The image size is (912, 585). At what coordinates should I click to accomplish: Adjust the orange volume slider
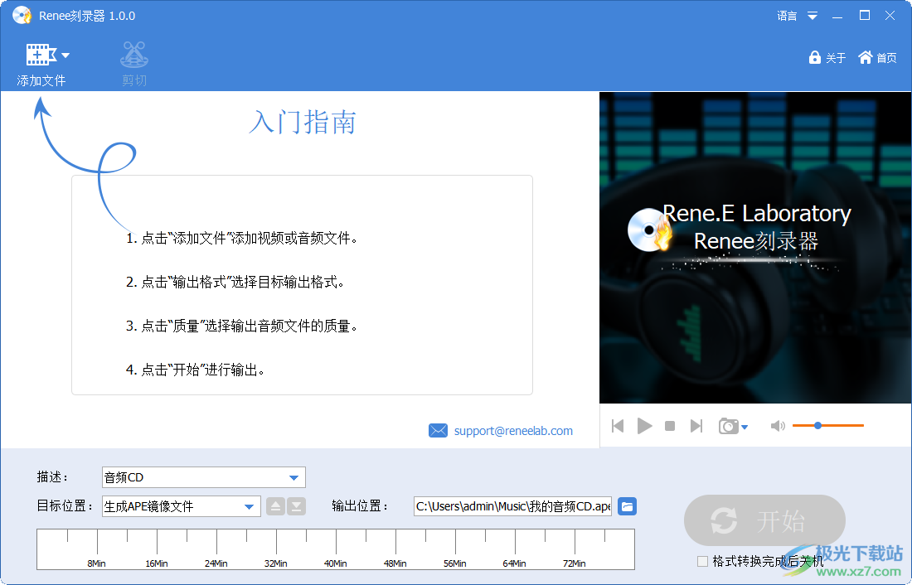pos(818,425)
